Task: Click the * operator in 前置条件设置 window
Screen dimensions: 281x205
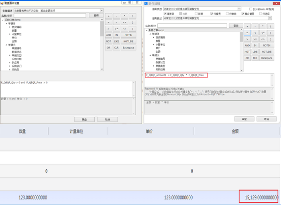Action: [124, 16]
